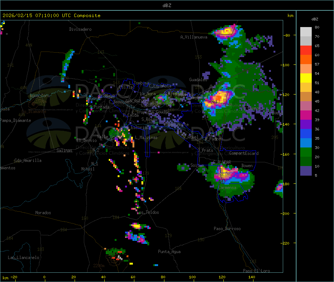Click the "km" unit label at bottom left
Image resolution: width=334 pixels, height=282 pixels.
(5, 278)
